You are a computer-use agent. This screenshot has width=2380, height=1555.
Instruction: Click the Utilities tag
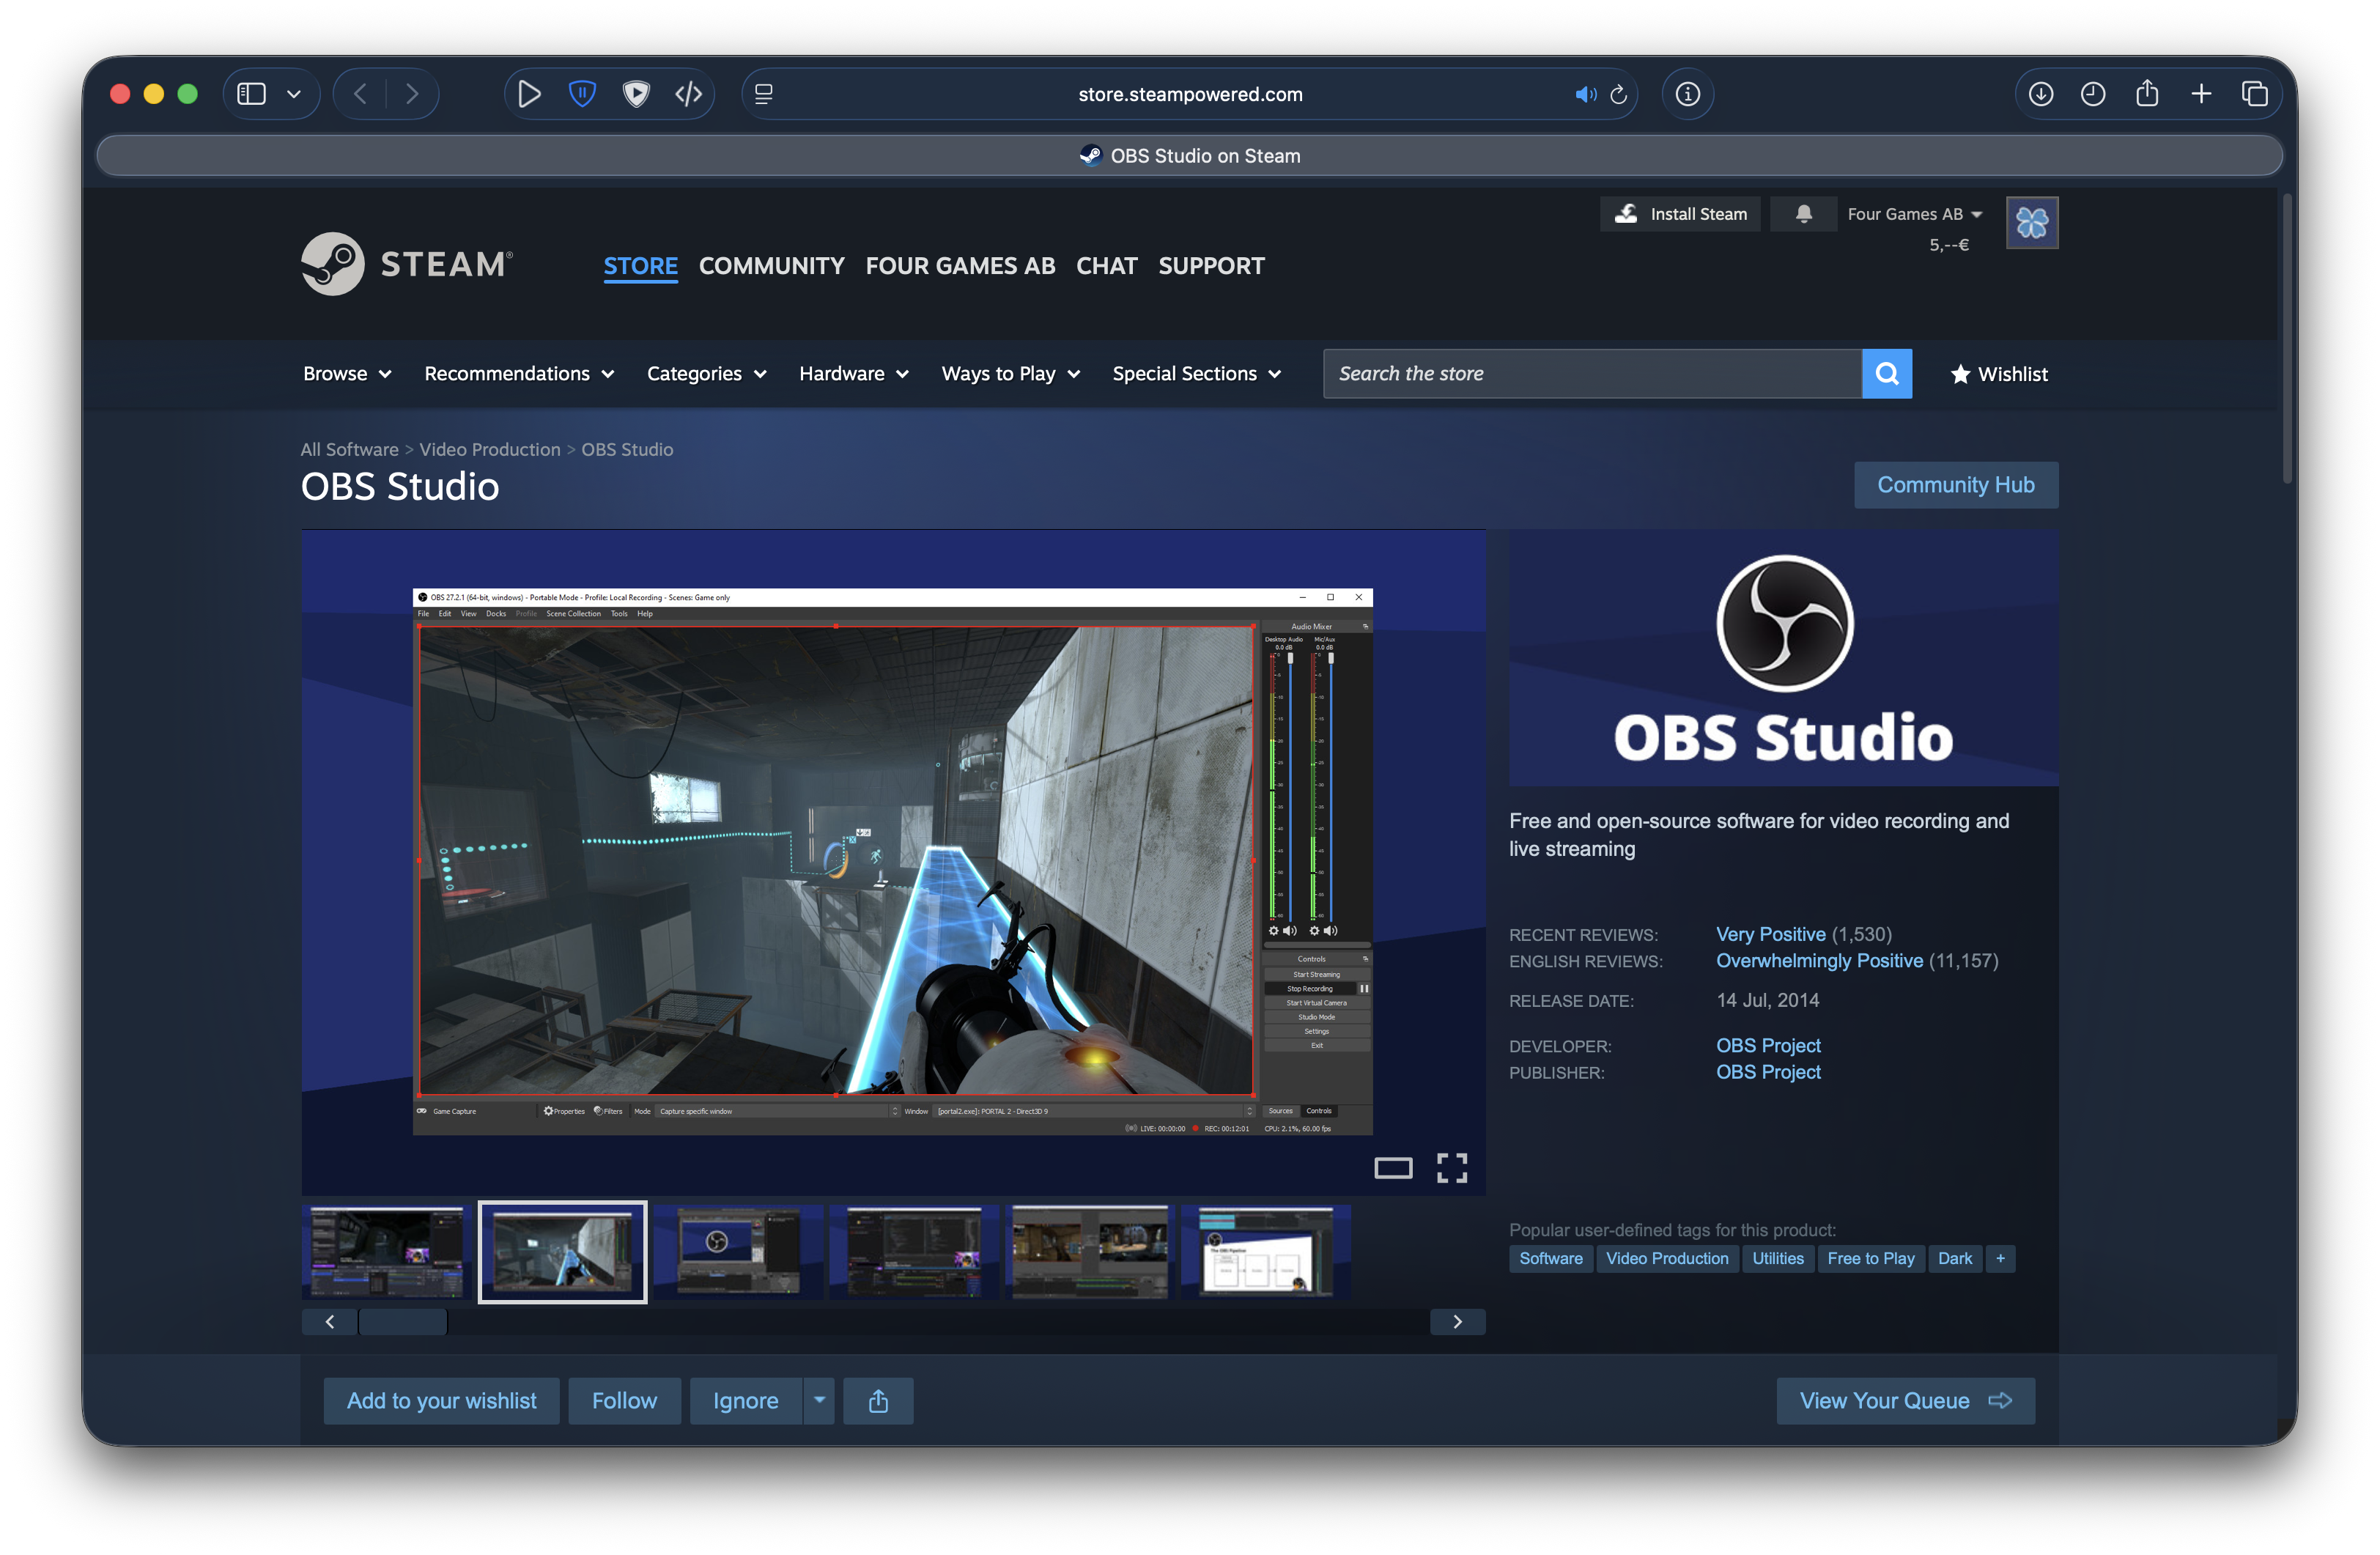(x=1778, y=1259)
